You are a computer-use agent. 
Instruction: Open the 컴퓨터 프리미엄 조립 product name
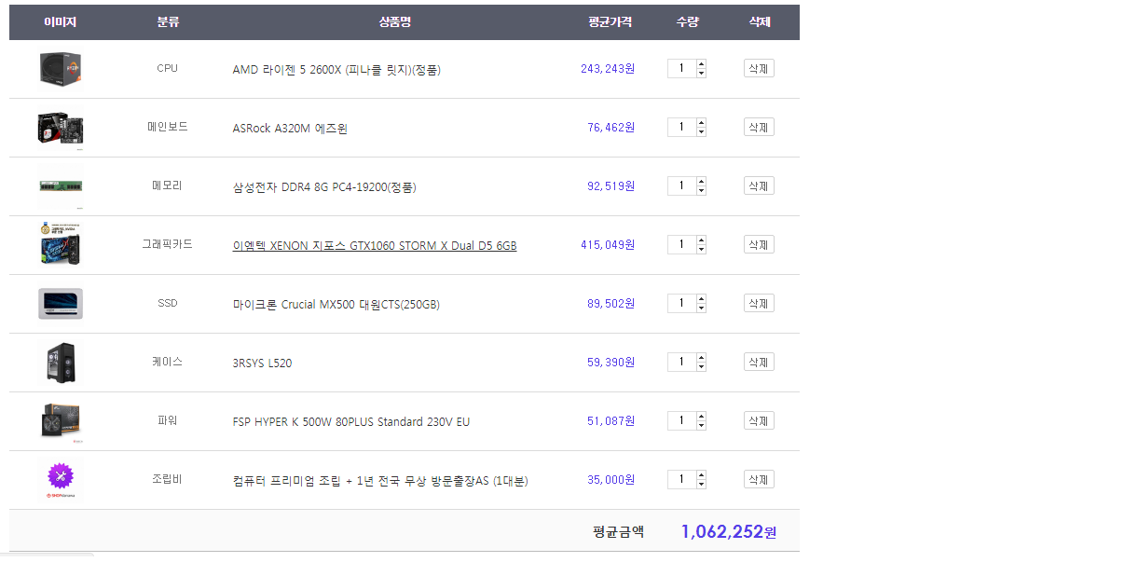click(x=380, y=481)
